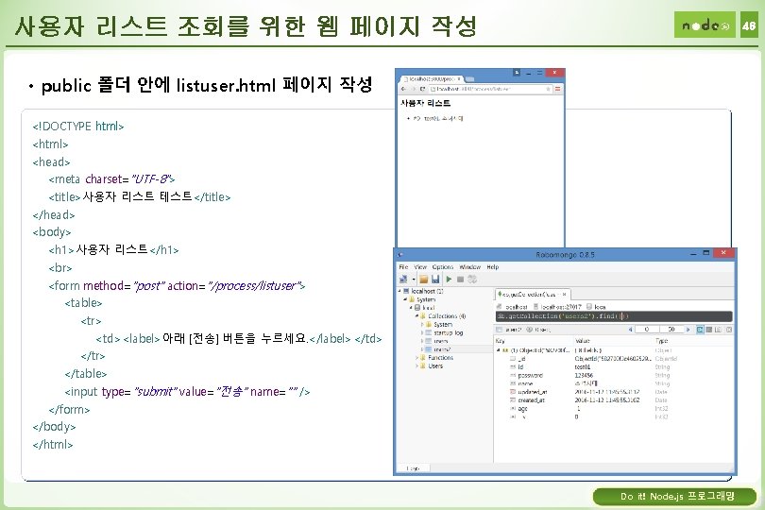The width and height of the screenshot is (765, 510).
Task: Collapse the Collections (4) tree node
Action: point(416,316)
